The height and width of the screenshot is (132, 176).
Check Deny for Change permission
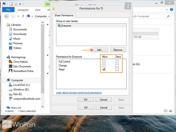[117, 65]
